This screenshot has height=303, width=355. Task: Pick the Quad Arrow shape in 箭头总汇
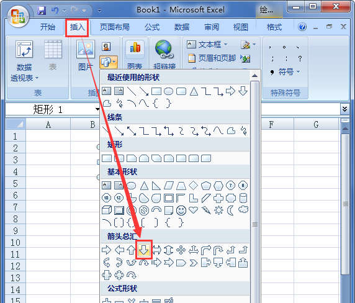click(x=181, y=250)
